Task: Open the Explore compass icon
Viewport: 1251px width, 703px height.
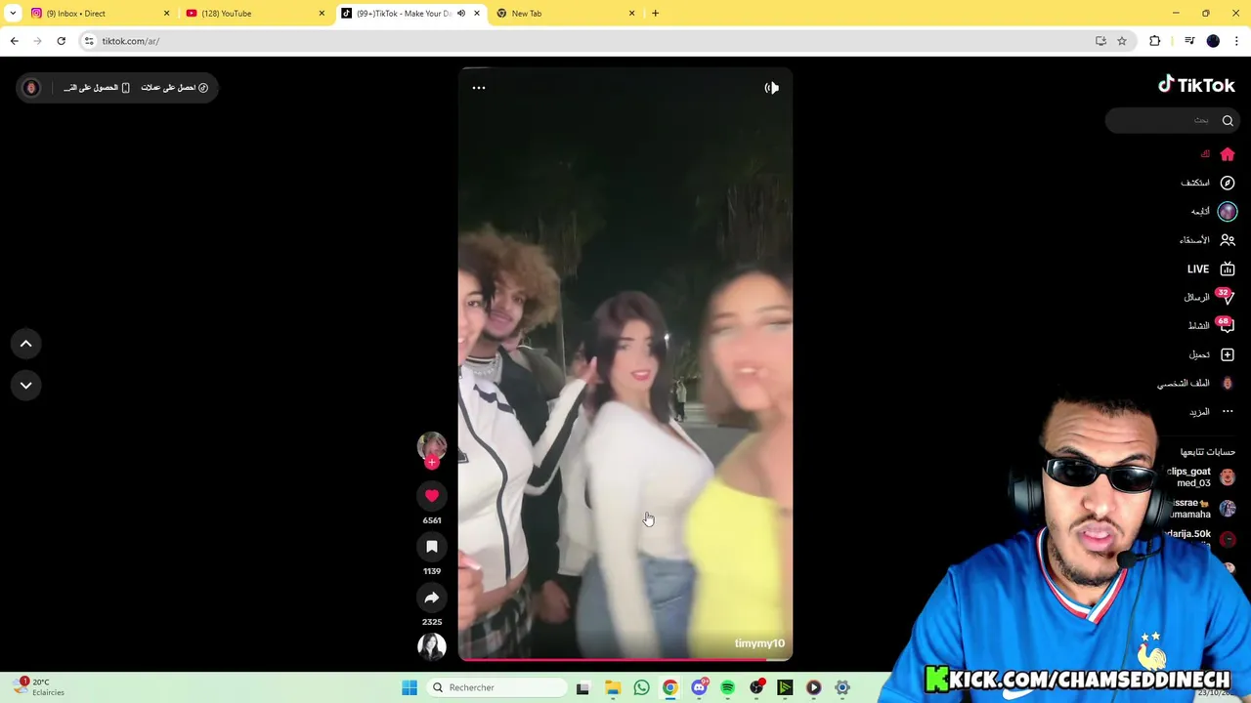Action: (1228, 183)
